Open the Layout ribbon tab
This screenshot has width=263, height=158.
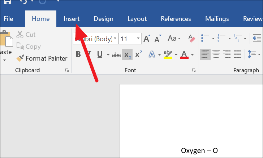tap(137, 19)
